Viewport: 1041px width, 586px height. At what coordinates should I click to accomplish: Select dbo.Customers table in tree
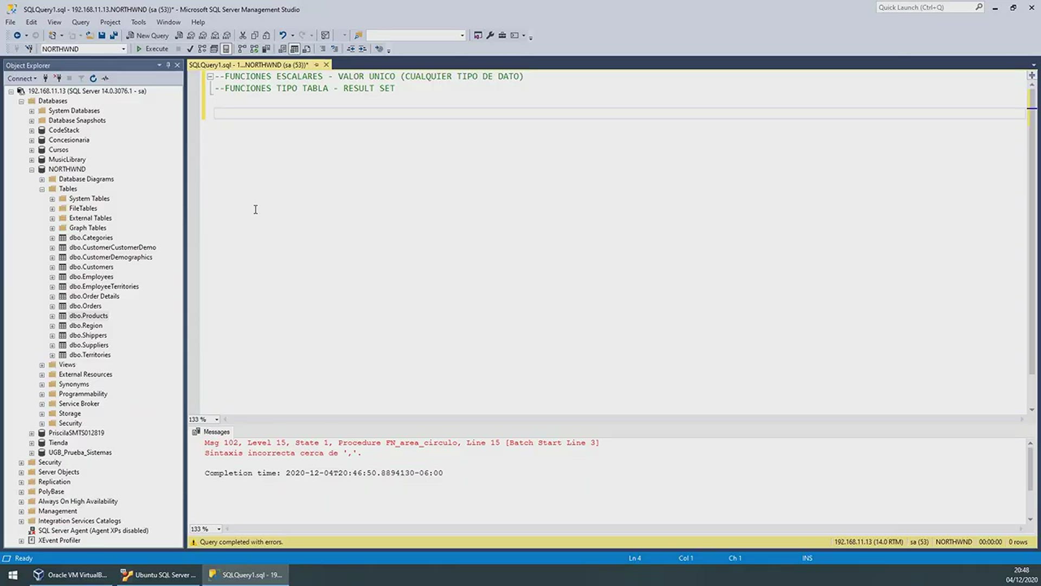pyautogui.click(x=91, y=267)
